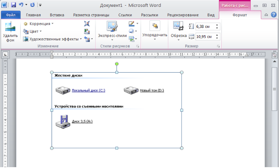279x168 pixels.
Task: Click the bottom-right corner sizing handle
Action: [182, 148]
